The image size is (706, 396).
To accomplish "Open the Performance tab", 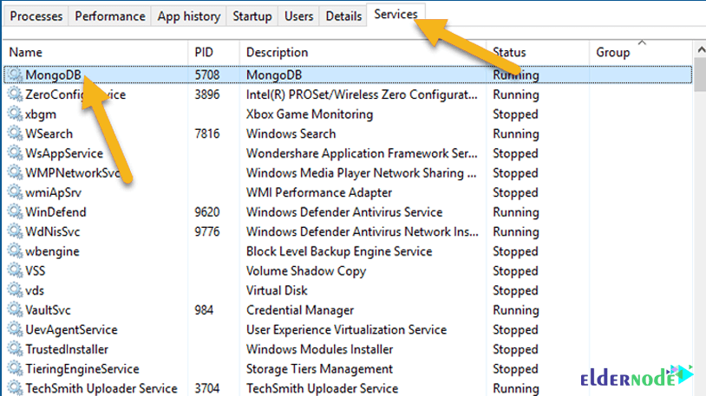I will tap(110, 16).
